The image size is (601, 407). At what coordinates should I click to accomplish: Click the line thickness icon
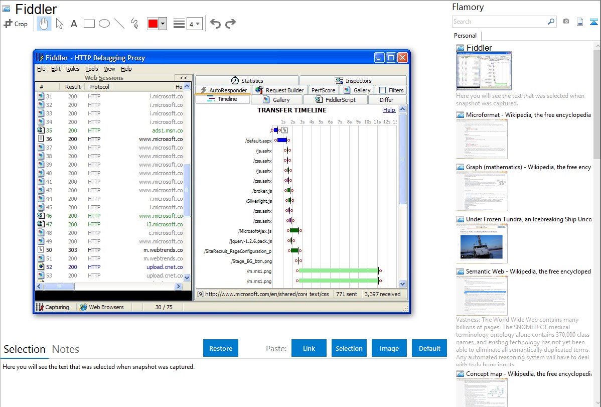pos(179,24)
